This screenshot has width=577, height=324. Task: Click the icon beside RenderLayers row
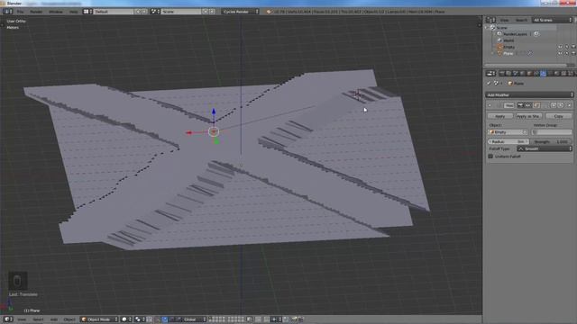536,34
